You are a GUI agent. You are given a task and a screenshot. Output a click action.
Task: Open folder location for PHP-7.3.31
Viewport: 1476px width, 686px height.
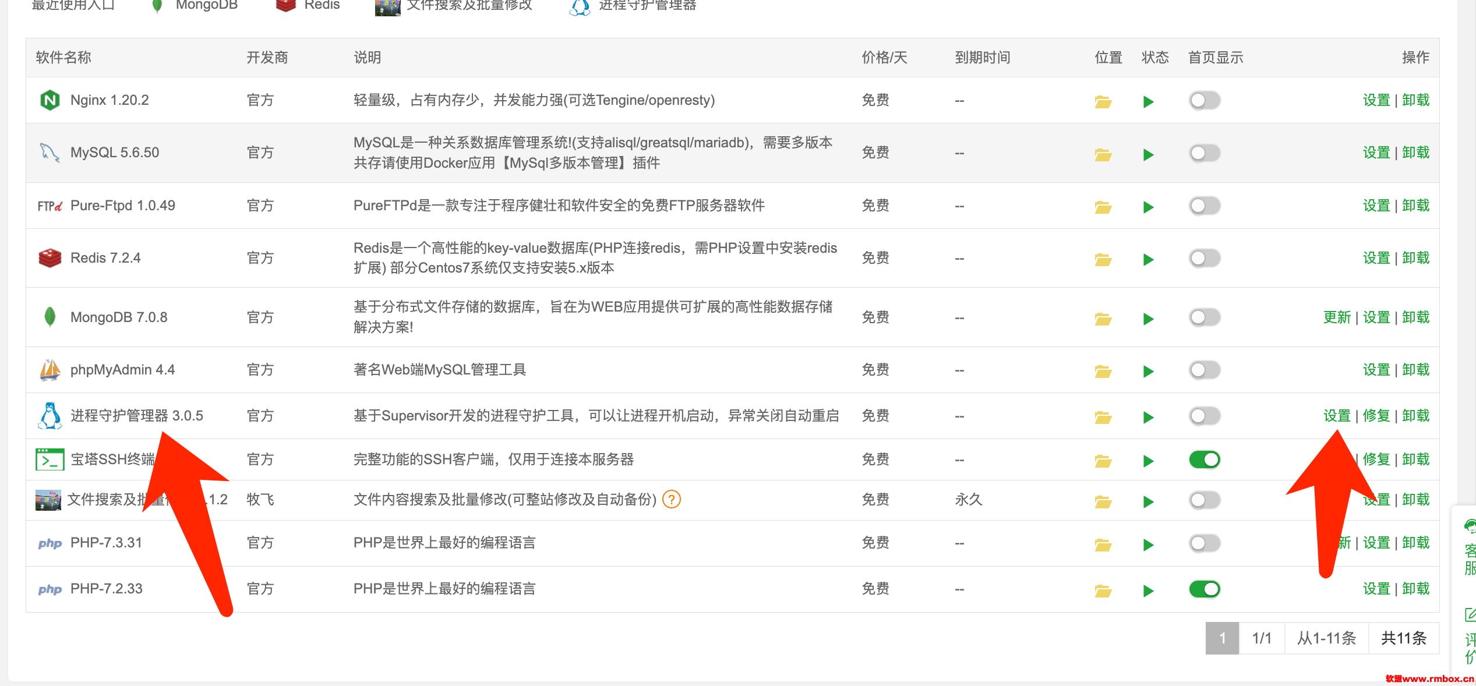pos(1103,545)
